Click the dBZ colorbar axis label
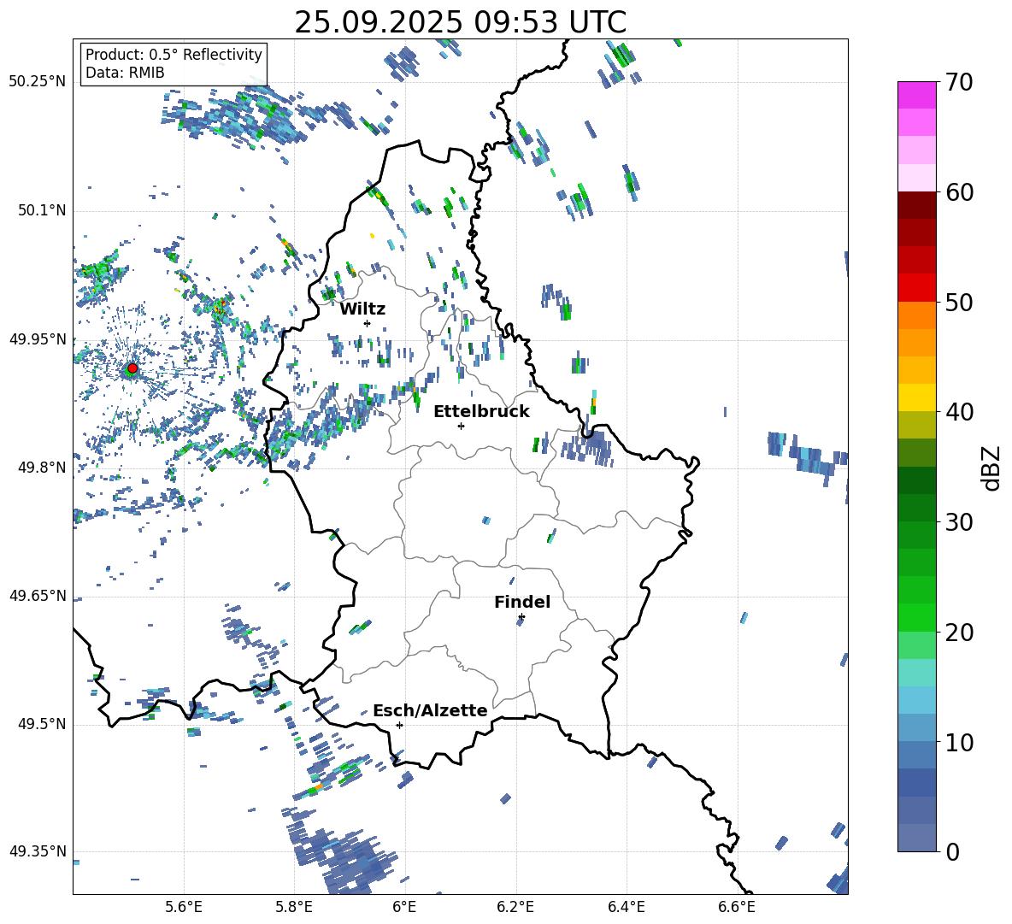1012x924 pixels. (990, 468)
